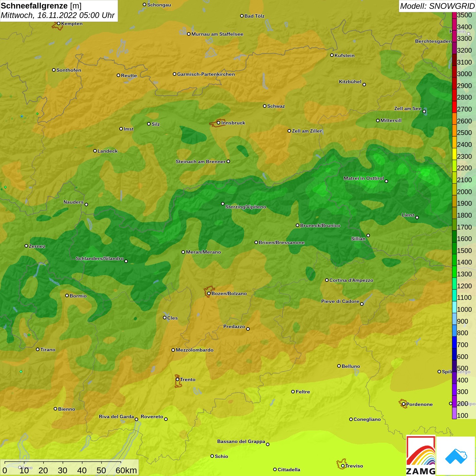
Task: Click the Meran/Merano label
Action: (x=203, y=252)
